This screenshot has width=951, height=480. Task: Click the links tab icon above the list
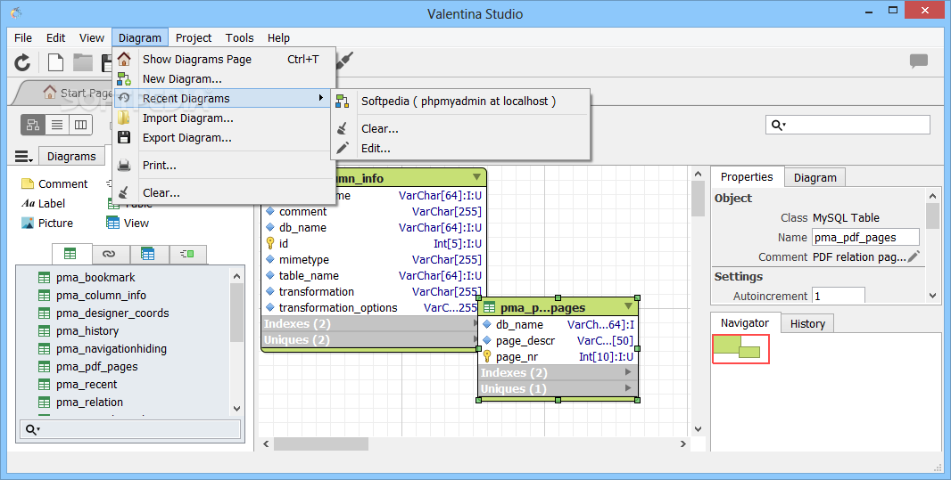pyautogui.click(x=109, y=254)
